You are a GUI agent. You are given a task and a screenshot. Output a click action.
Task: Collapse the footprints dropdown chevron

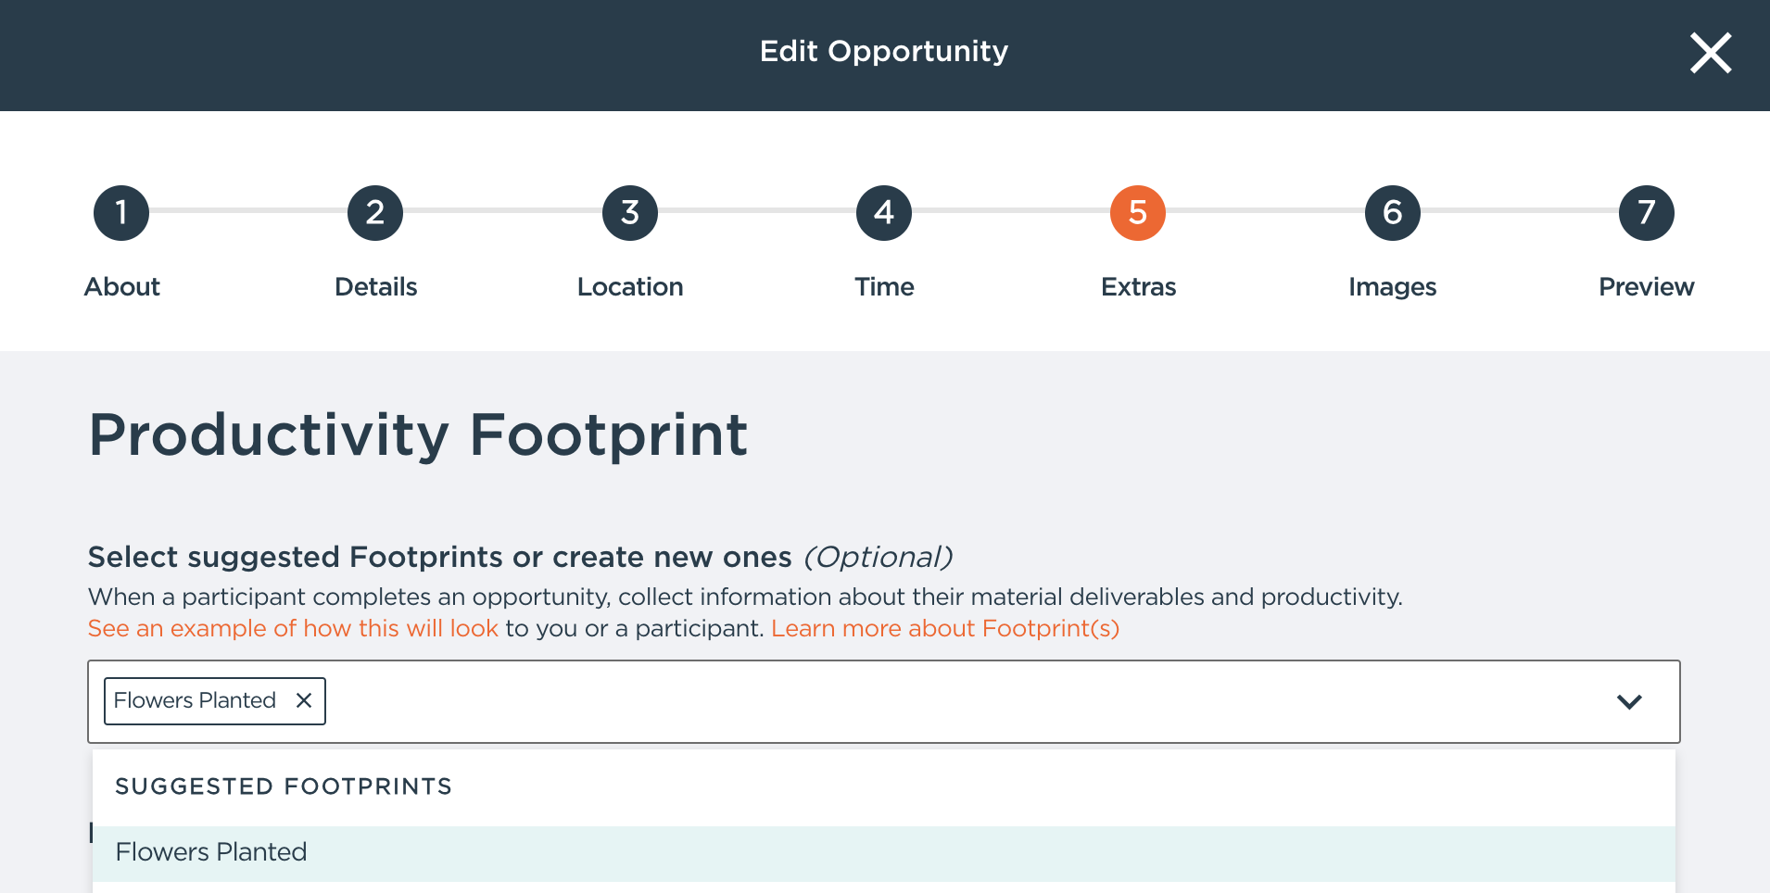tap(1629, 701)
